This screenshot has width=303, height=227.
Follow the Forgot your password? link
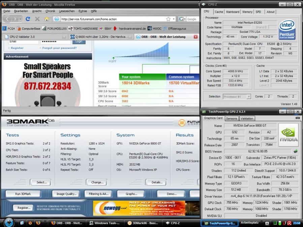[x=59, y=48]
